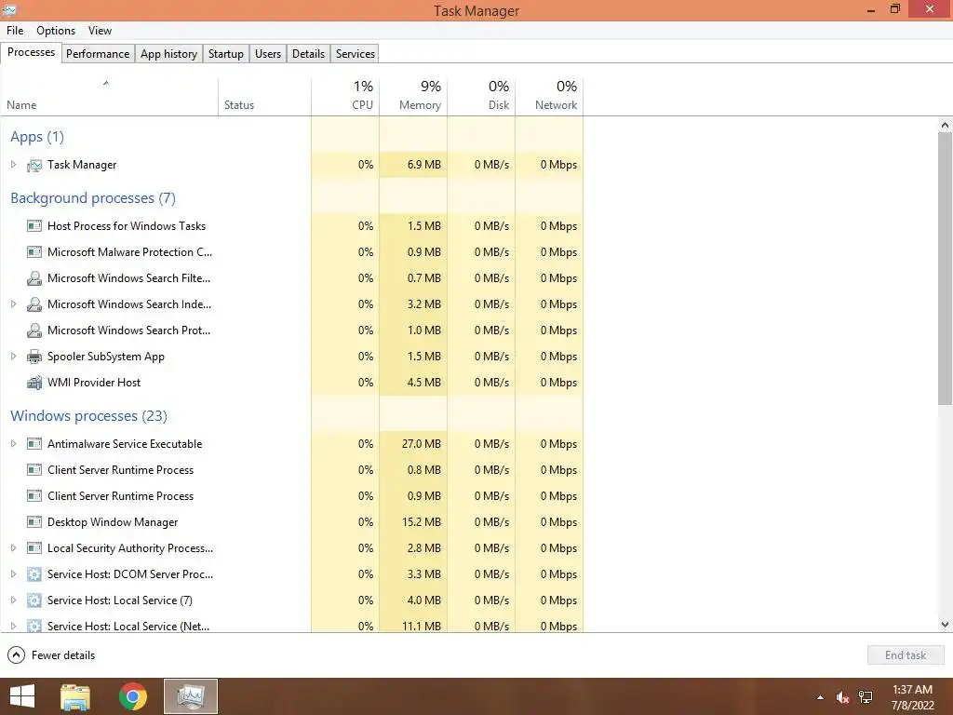Screen dimensions: 953x715
Task: Click the Background processes (7) group heading
Action: pyautogui.click(x=93, y=198)
